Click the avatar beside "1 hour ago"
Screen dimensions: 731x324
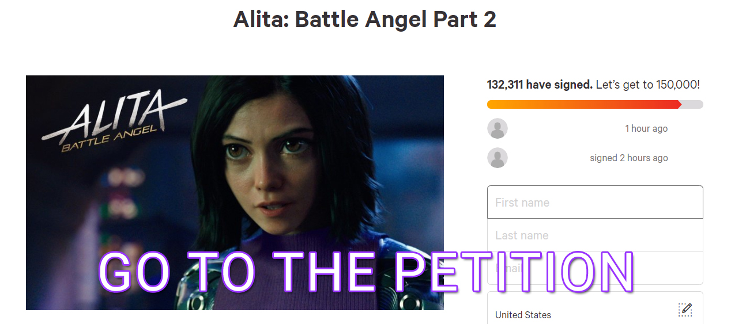497,128
